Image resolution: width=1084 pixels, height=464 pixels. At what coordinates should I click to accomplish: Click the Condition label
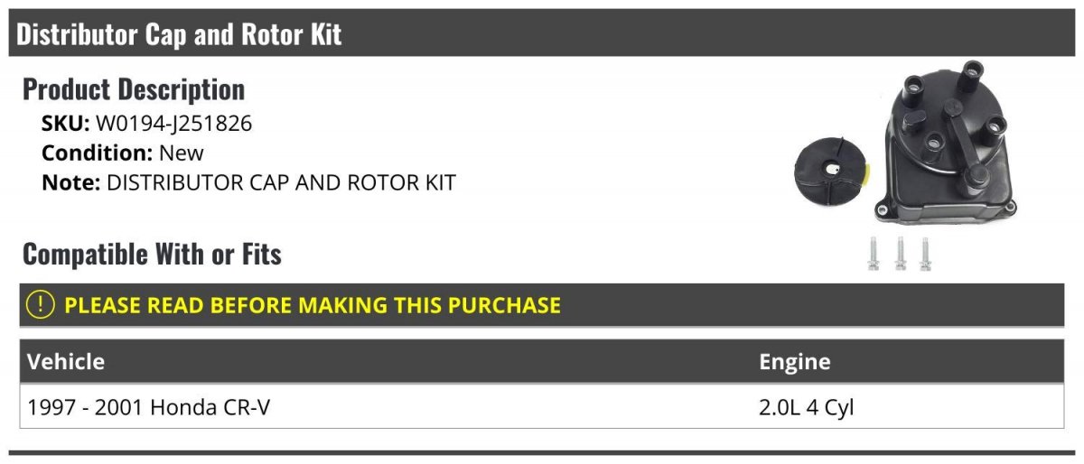[98, 153]
